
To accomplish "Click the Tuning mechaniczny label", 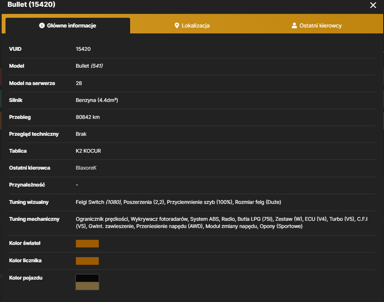I will (34, 219).
